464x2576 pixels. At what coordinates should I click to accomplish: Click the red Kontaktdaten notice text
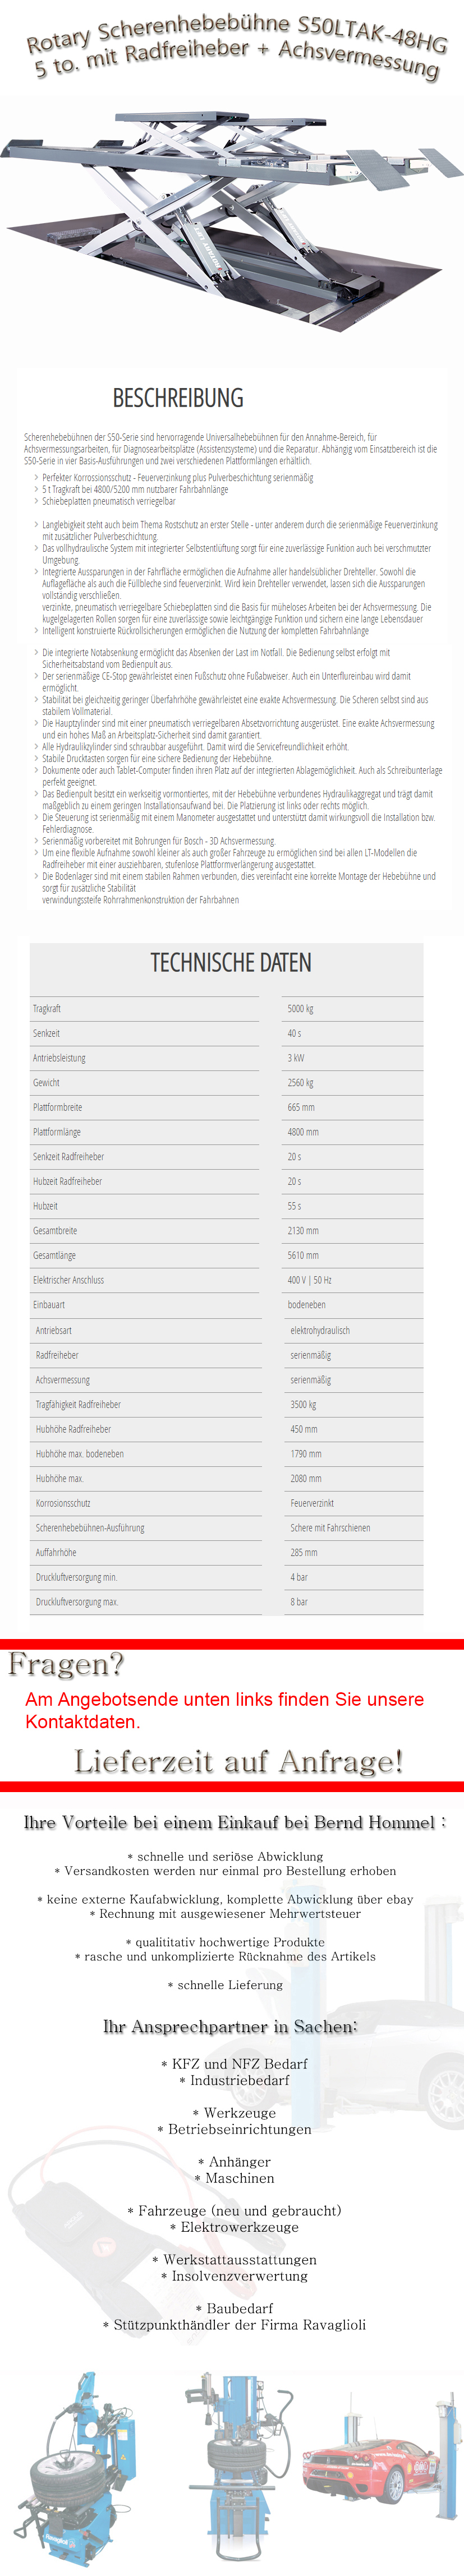point(224,1710)
